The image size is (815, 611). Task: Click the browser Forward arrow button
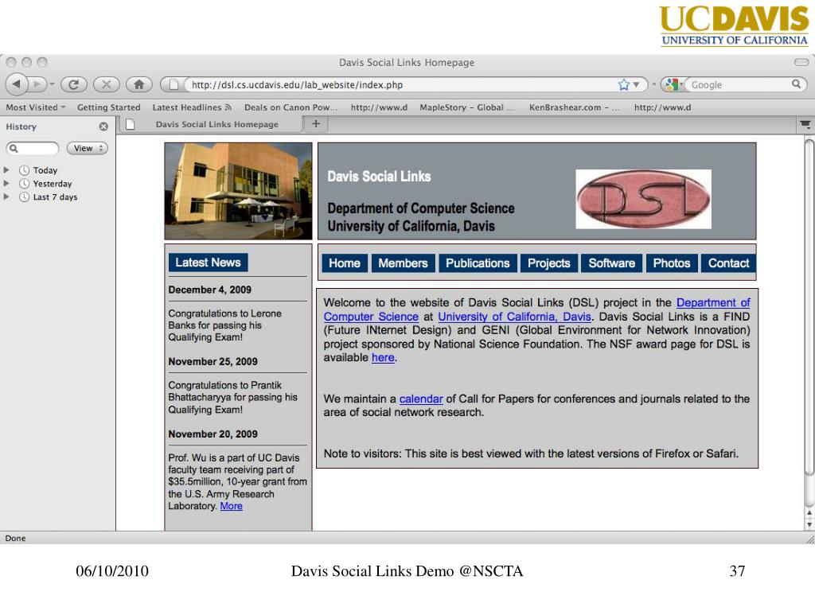[x=37, y=84]
